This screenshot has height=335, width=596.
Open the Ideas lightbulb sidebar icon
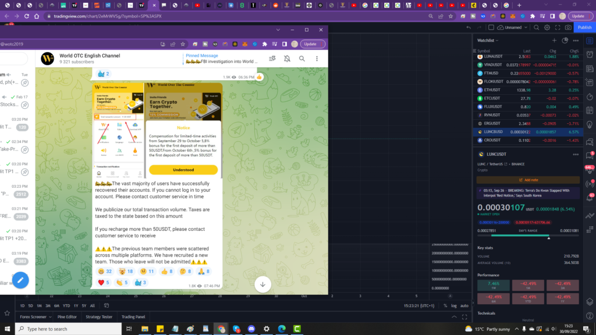click(590, 124)
